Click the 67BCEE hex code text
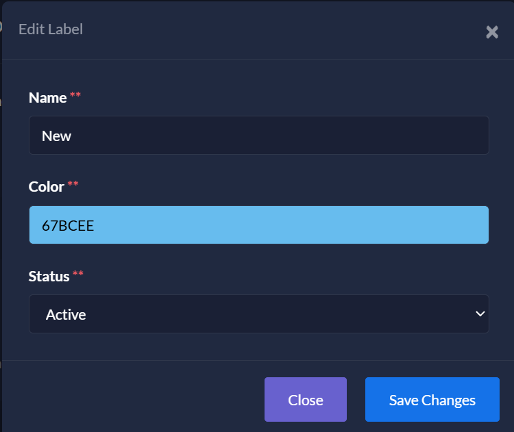Image resolution: width=514 pixels, height=432 pixels. 68,225
